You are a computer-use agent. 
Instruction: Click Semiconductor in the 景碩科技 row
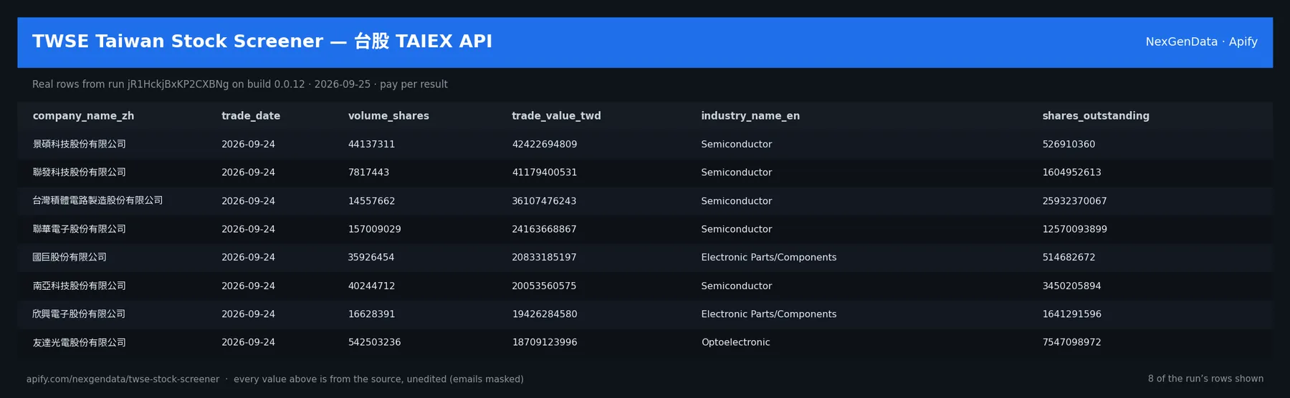tap(736, 144)
